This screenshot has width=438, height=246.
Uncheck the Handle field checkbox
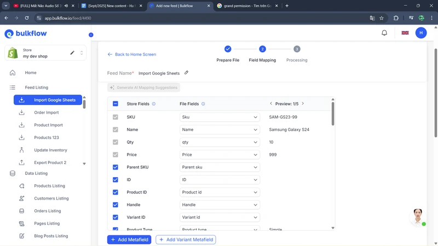[x=116, y=205]
